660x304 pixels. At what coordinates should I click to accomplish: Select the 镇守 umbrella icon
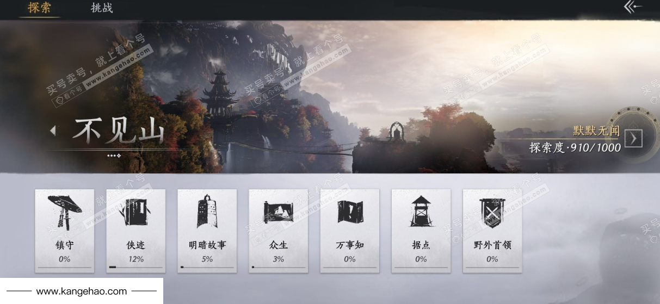(64, 212)
